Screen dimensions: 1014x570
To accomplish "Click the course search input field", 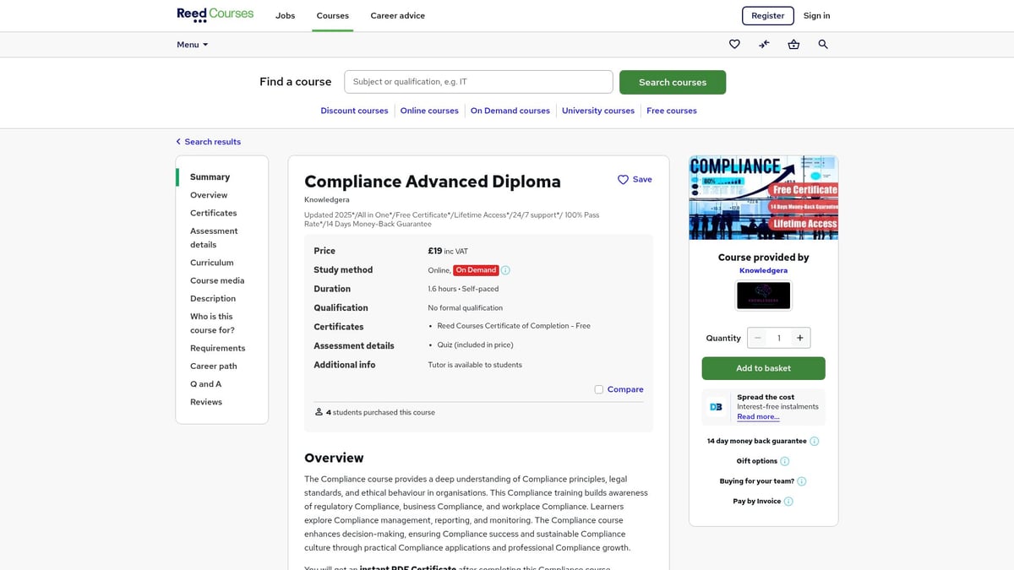I will 477,81.
